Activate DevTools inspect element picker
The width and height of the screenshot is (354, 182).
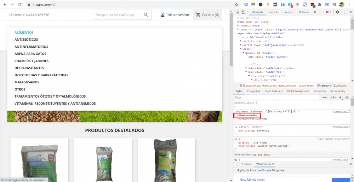click(x=238, y=12)
